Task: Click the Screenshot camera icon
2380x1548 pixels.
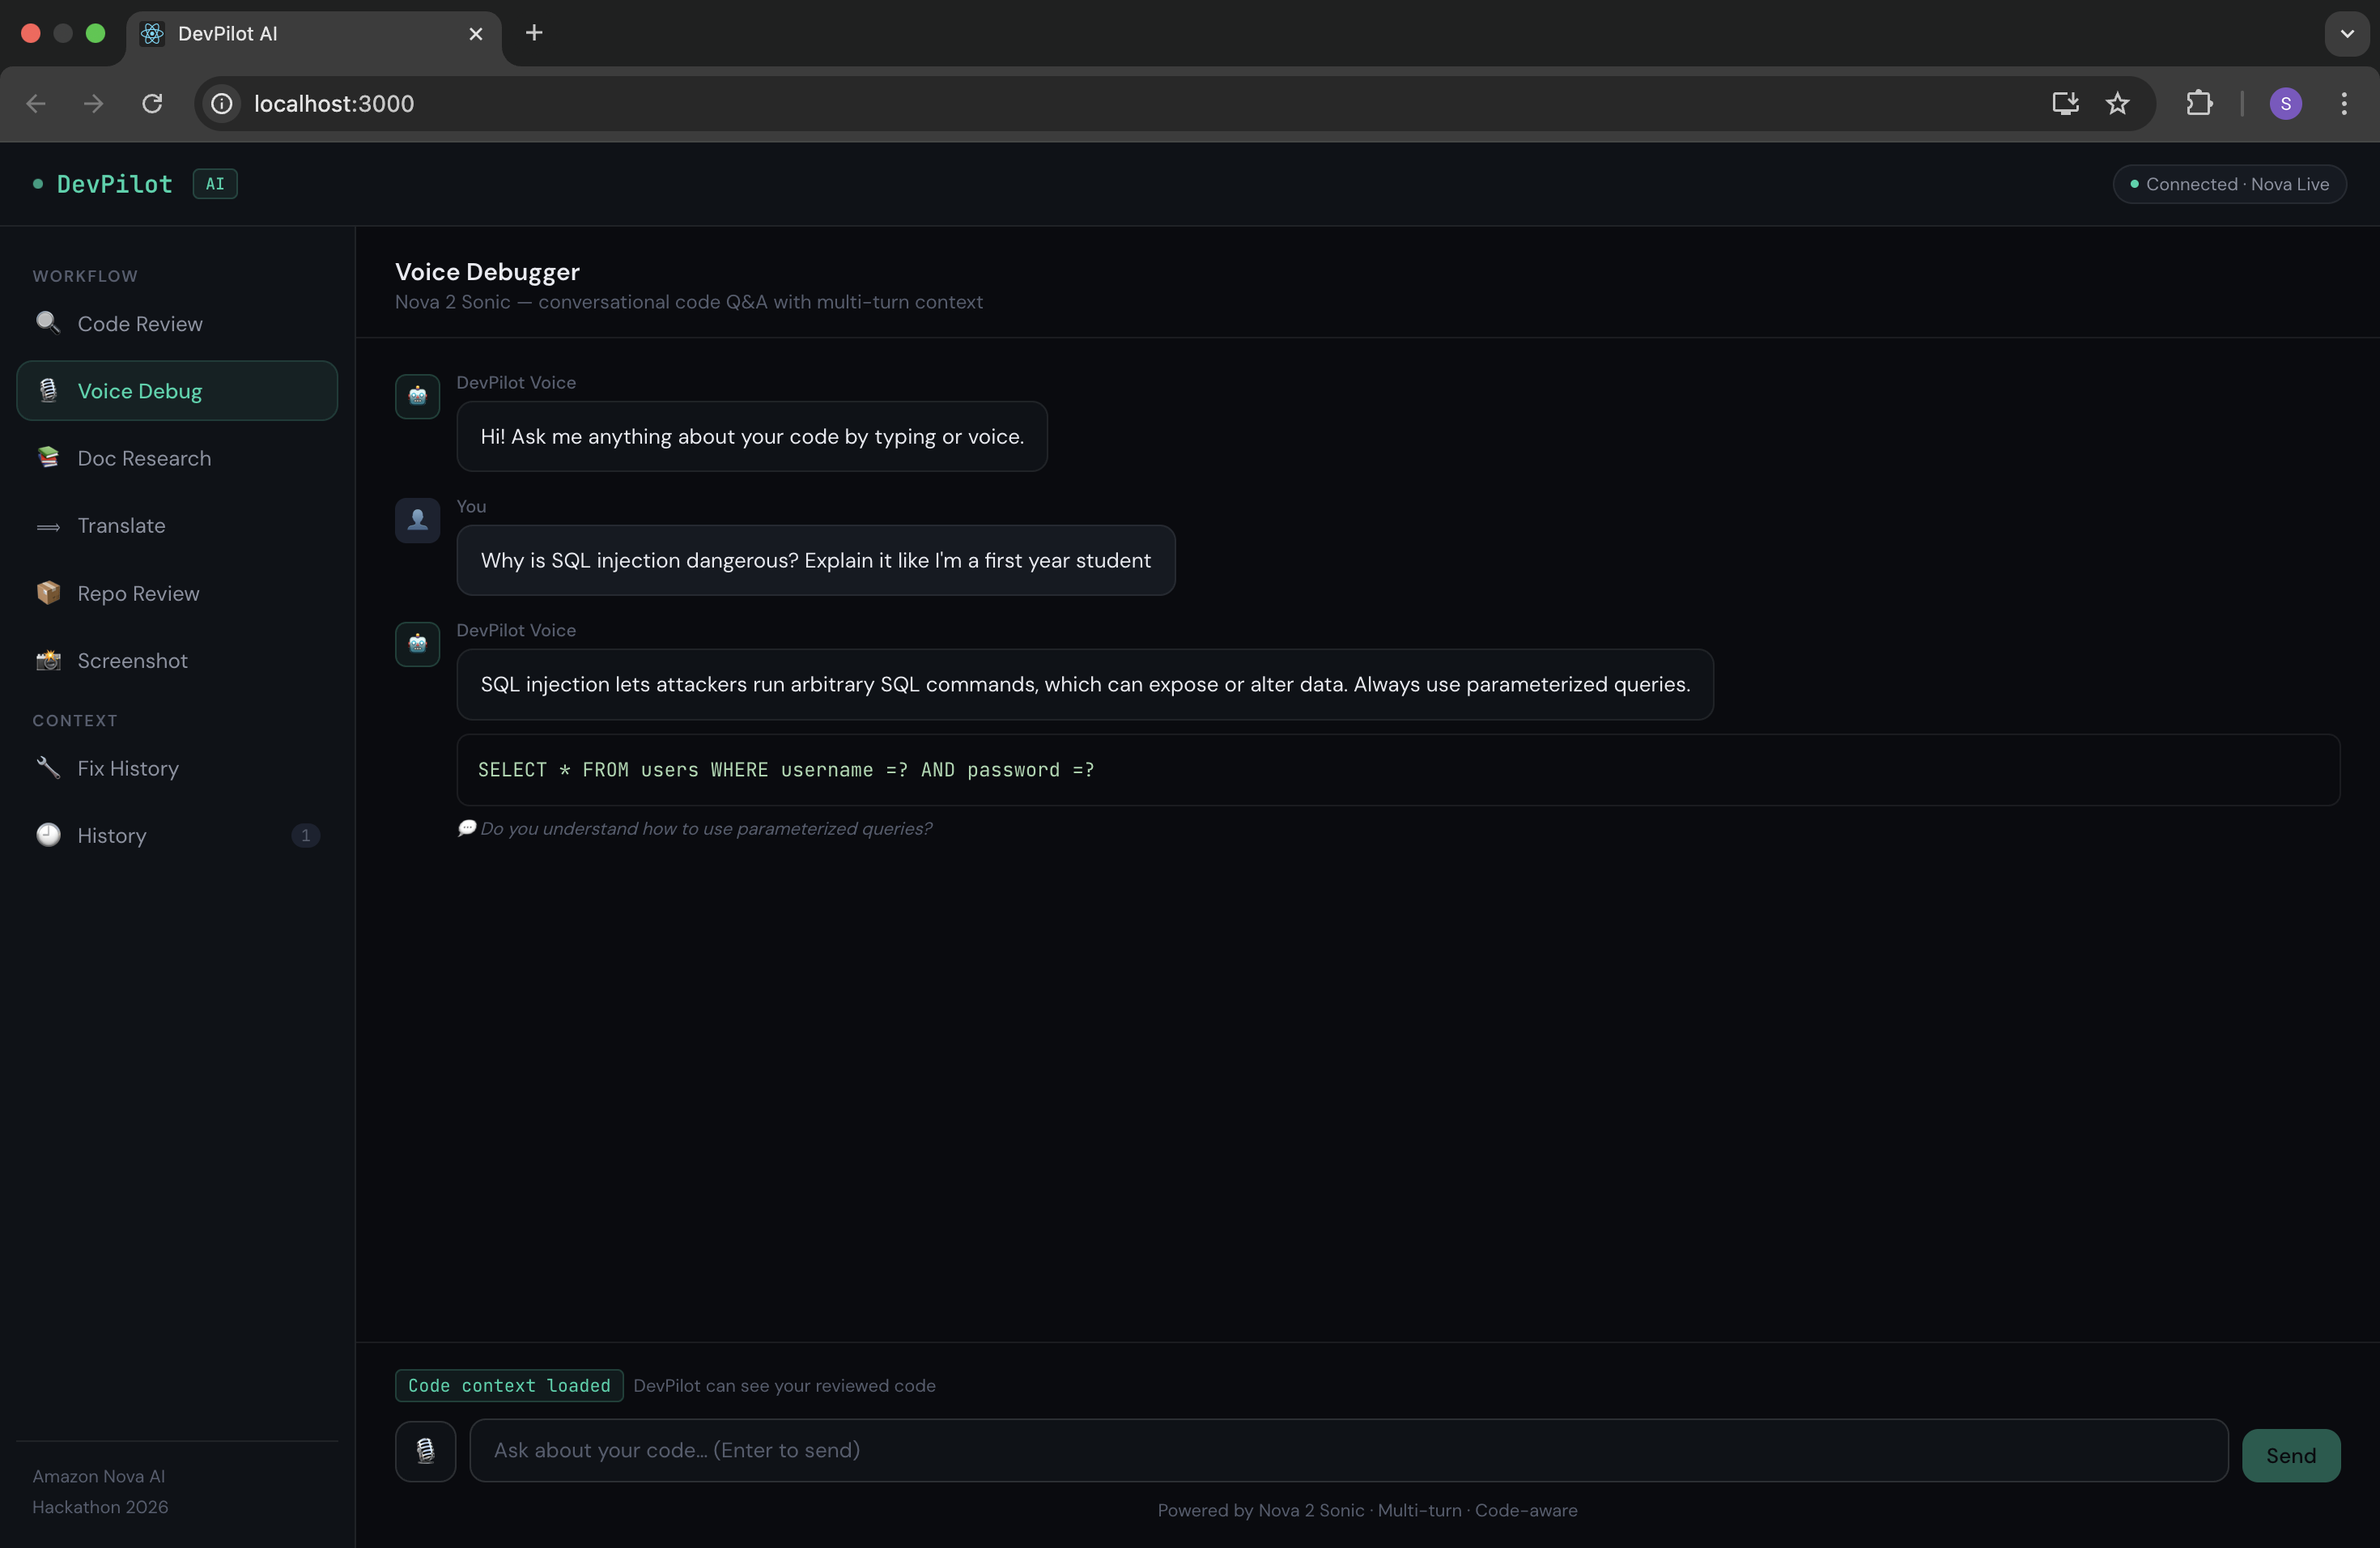Action: pos(48,660)
